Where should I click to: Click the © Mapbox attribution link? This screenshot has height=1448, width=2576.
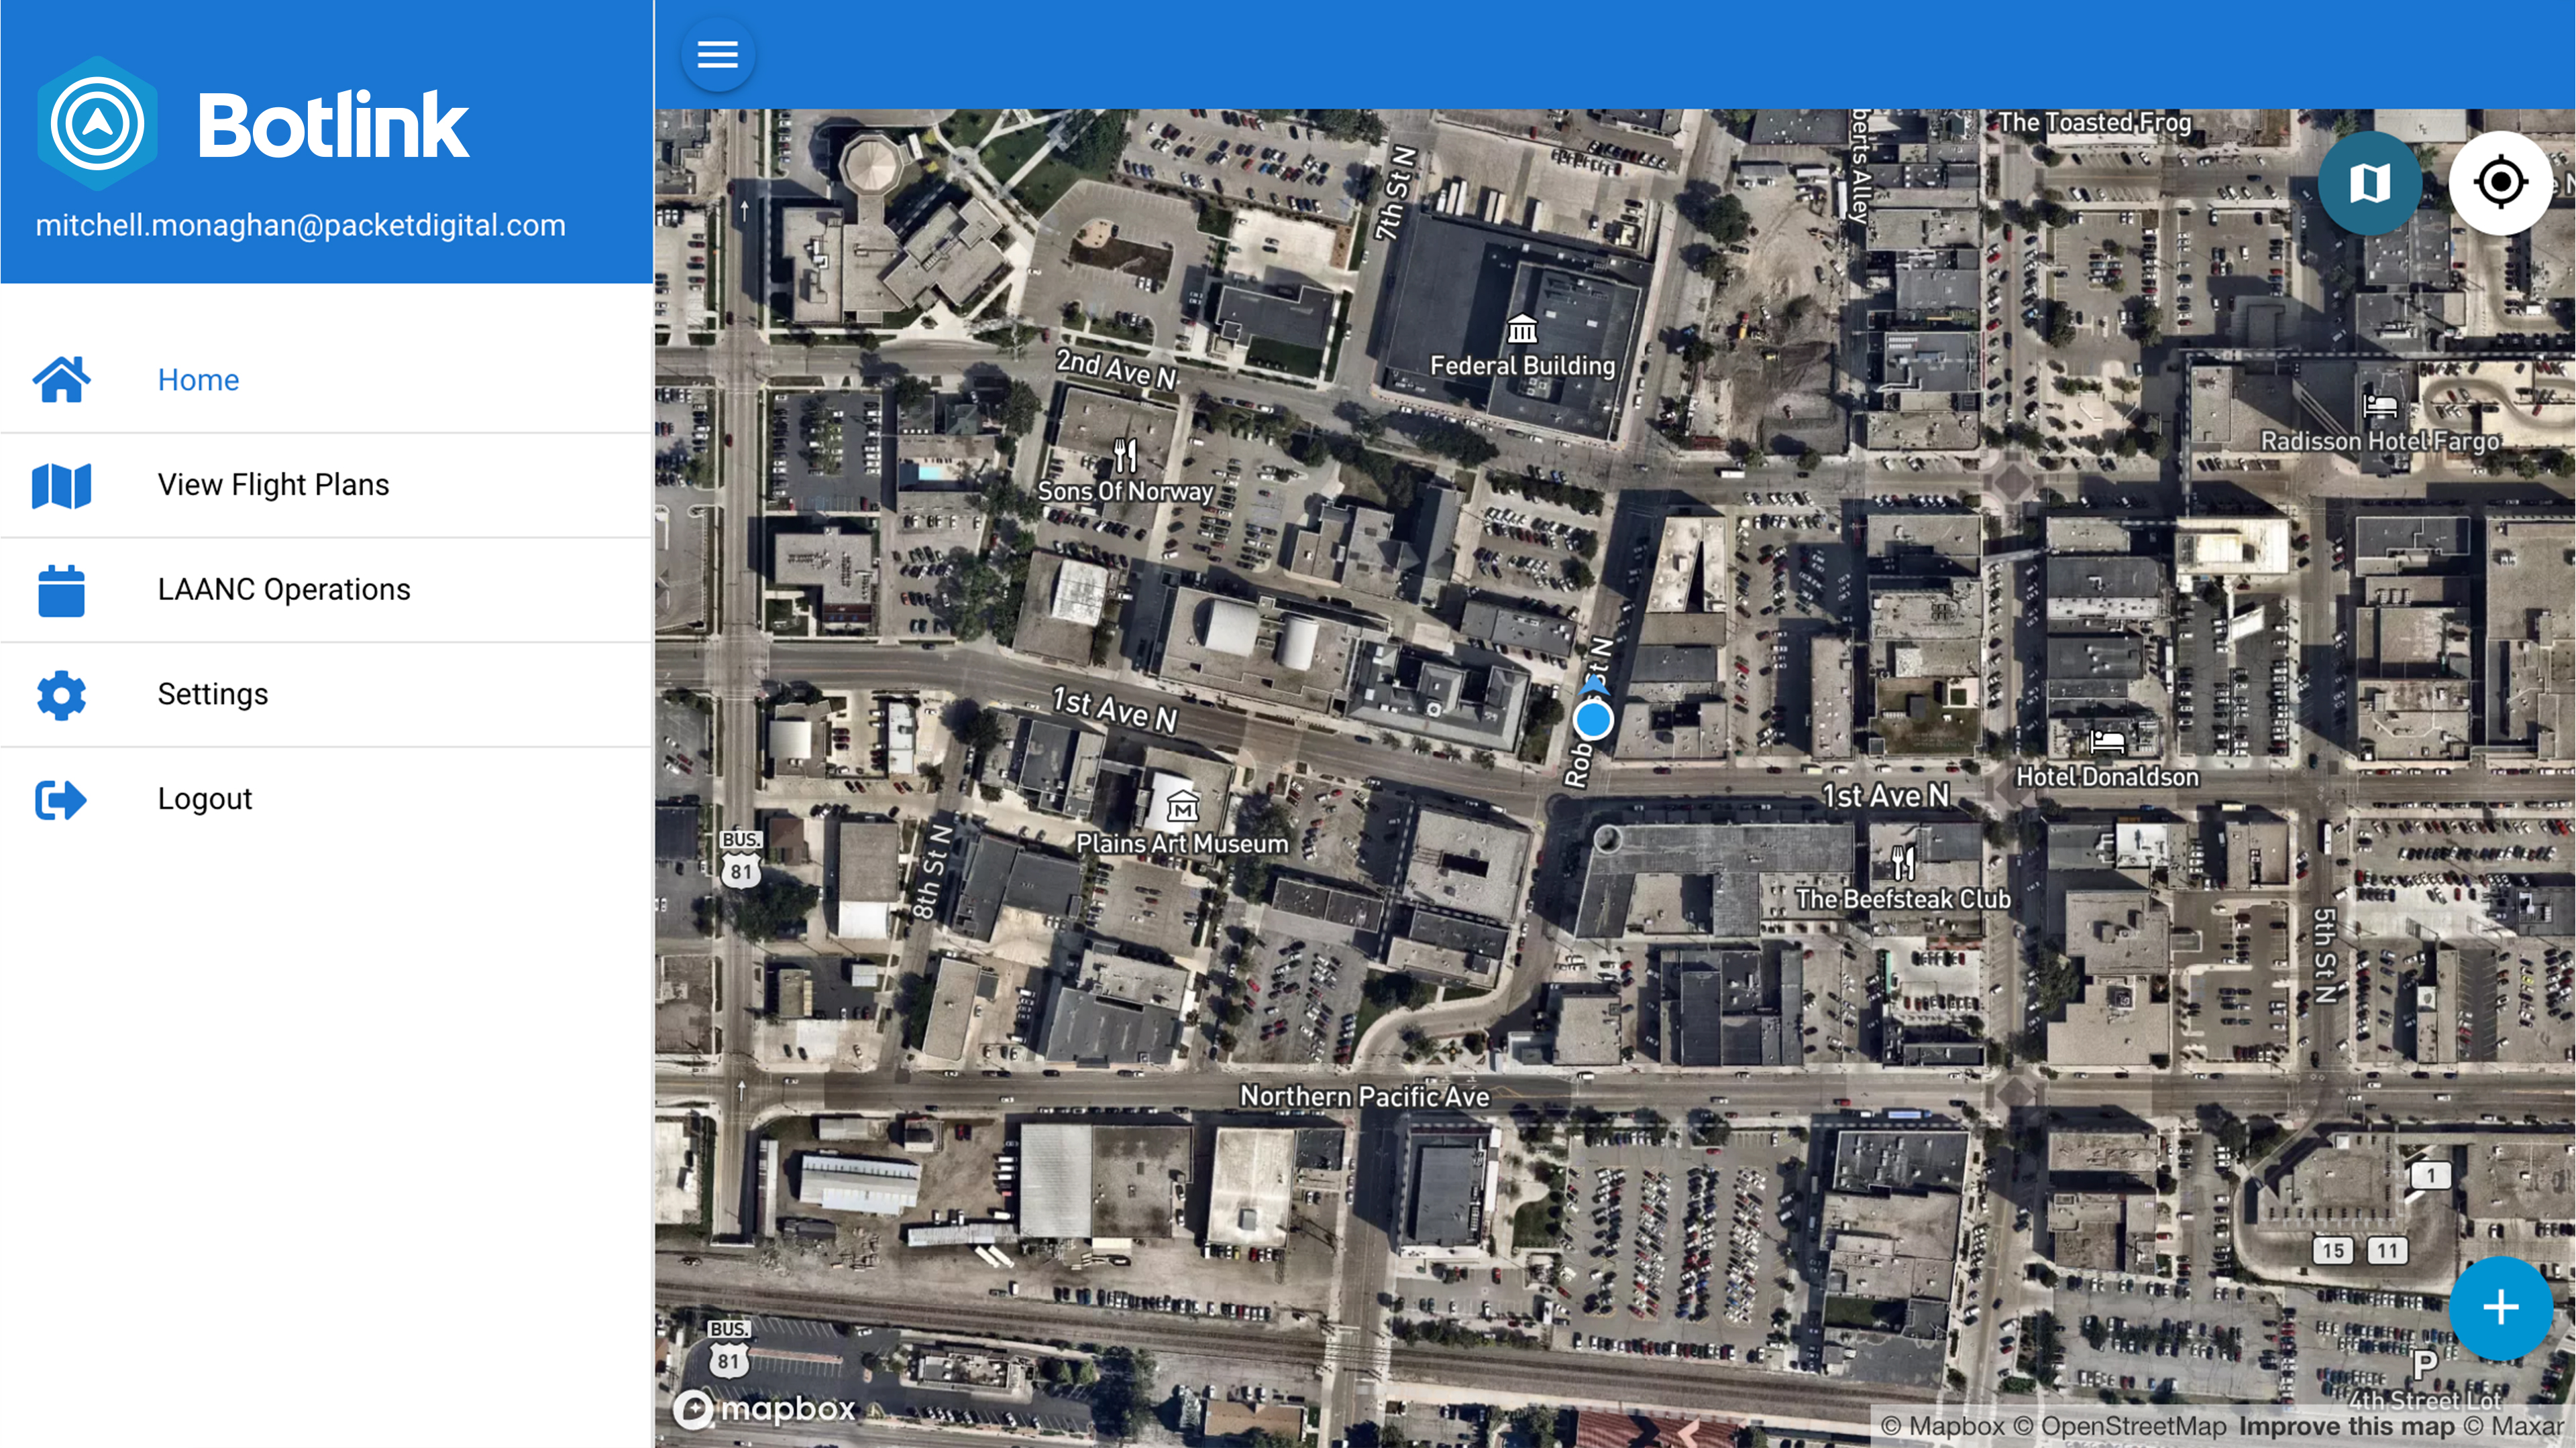[1942, 1426]
